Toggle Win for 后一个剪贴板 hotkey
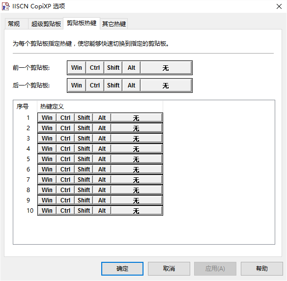 coord(77,85)
